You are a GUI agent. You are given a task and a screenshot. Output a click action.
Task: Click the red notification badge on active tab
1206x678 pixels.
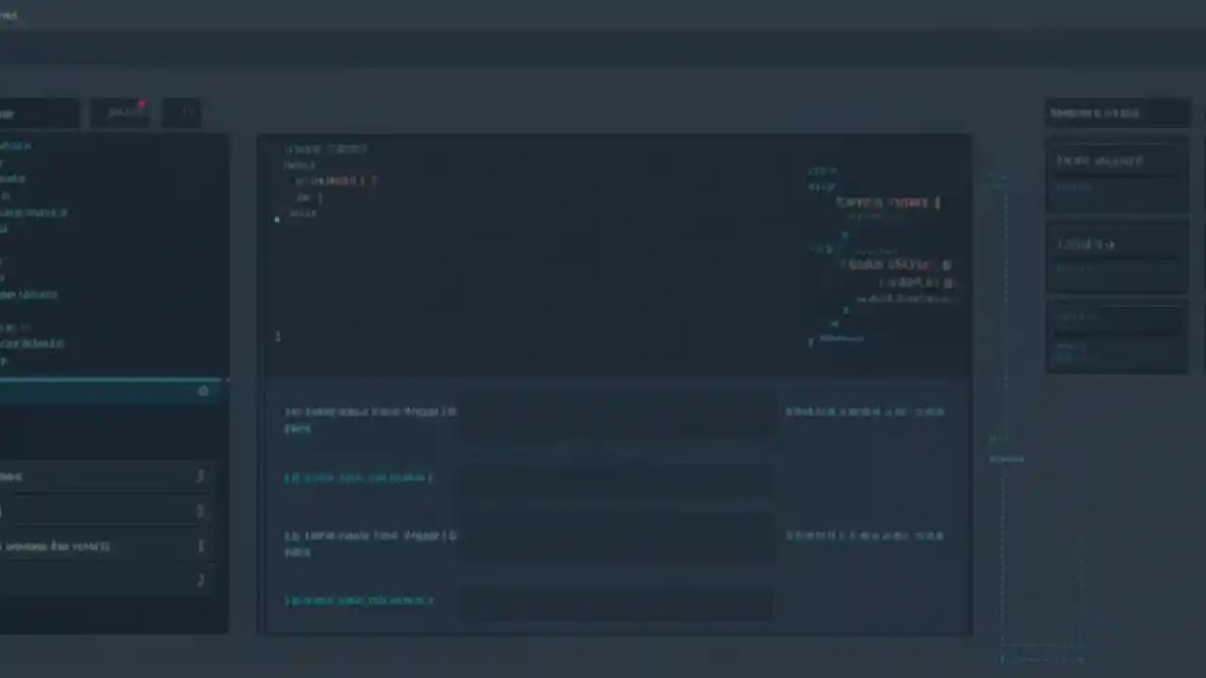click(x=141, y=105)
